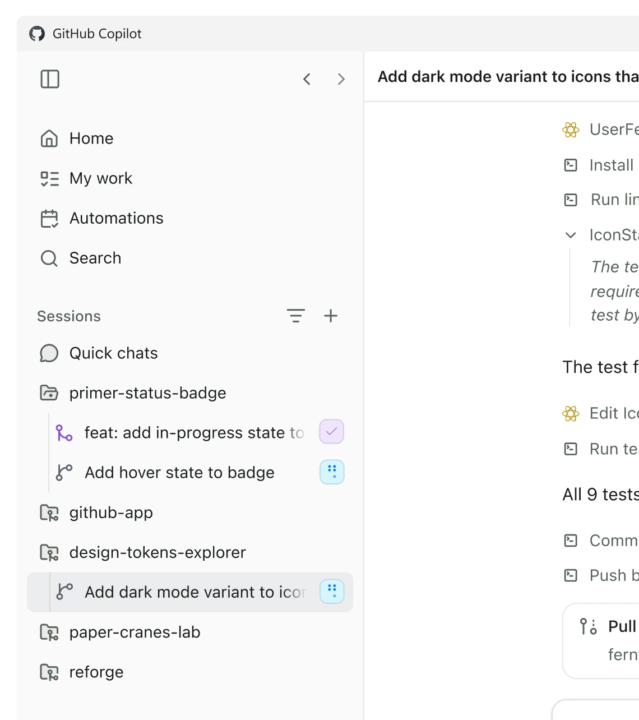Go forward with the right arrow
This screenshot has height=720, width=639.
(x=341, y=79)
